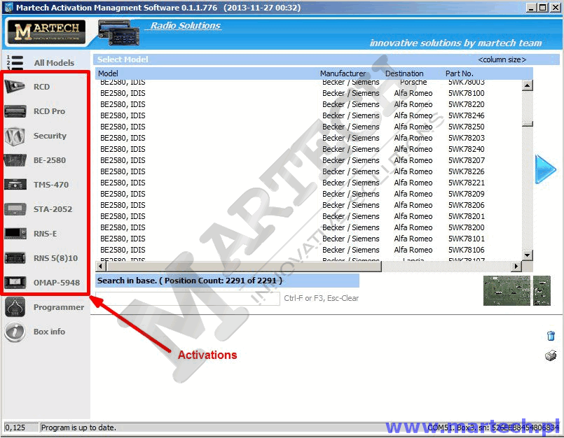Click the Martech logo in header
The height and width of the screenshot is (438, 564).
tap(46, 32)
